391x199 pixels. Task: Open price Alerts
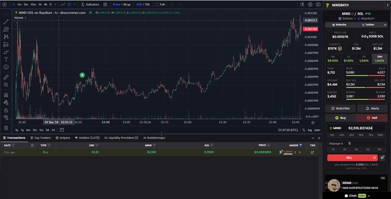pos(372,108)
